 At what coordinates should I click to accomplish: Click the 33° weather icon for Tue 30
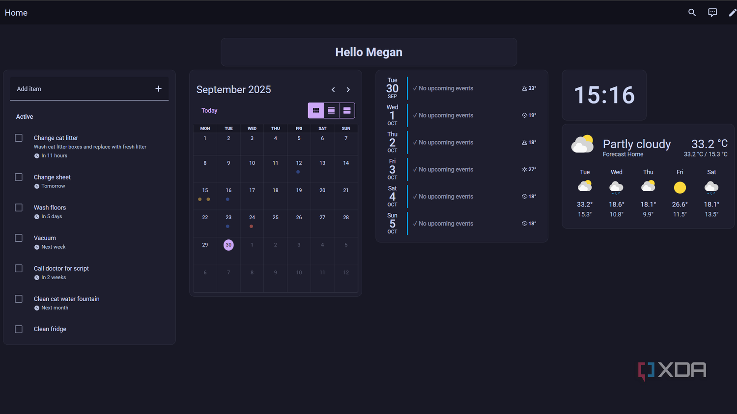[x=524, y=89]
